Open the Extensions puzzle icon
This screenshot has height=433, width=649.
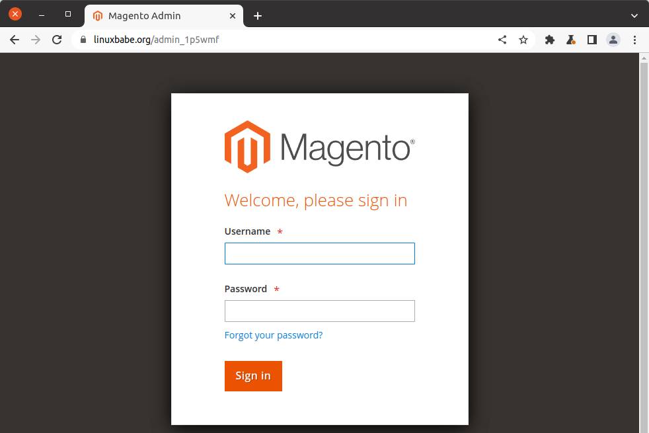tap(549, 40)
